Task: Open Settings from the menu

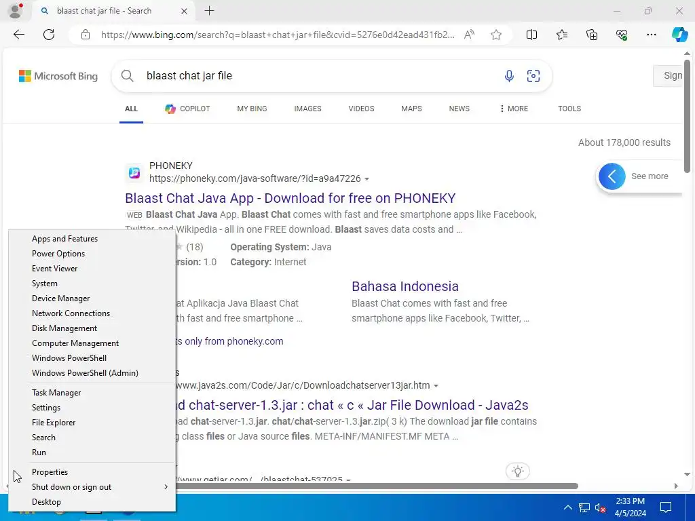Action: 92,408
